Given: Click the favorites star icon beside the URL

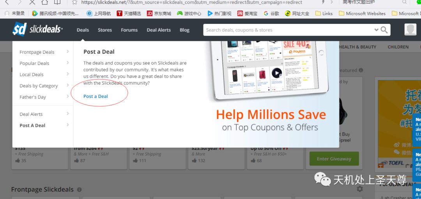Looking at the screenshot, I should (74, 2).
